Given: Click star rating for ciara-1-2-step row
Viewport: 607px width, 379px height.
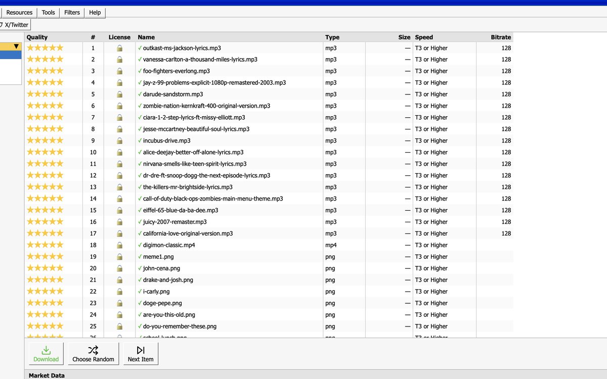Looking at the screenshot, I should (45, 117).
